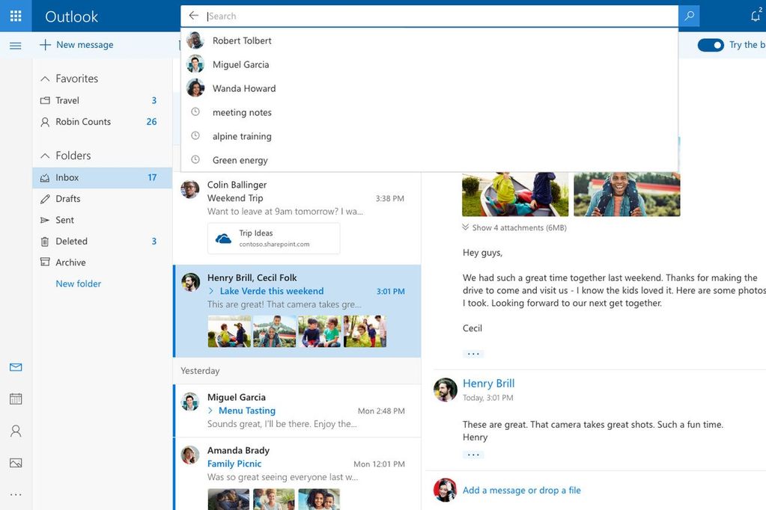Viewport: 766px width, 510px height.
Task: Open the notifications bell
Action: (x=756, y=16)
